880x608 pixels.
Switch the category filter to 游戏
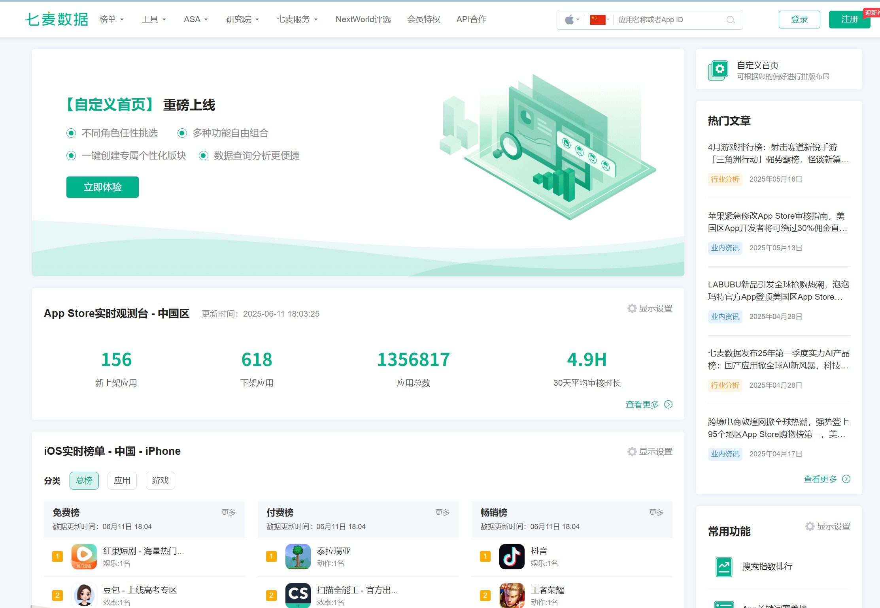[160, 480]
